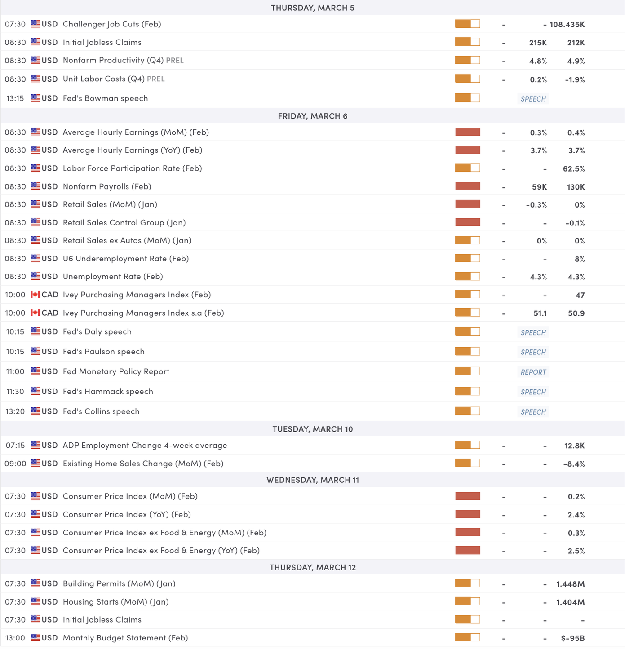Image resolution: width=629 pixels, height=649 pixels.
Task: Click the US flag on the Fed's Collins speech row
Action: [35, 411]
